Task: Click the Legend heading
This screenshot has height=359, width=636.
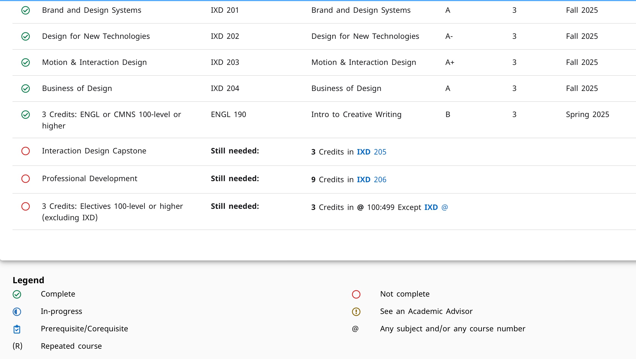Action: (28, 280)
